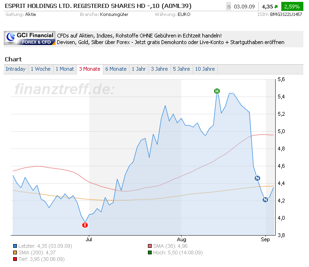Click the Sep label on the time axis
The image size is (309, 267).
[x=265, y=239]
